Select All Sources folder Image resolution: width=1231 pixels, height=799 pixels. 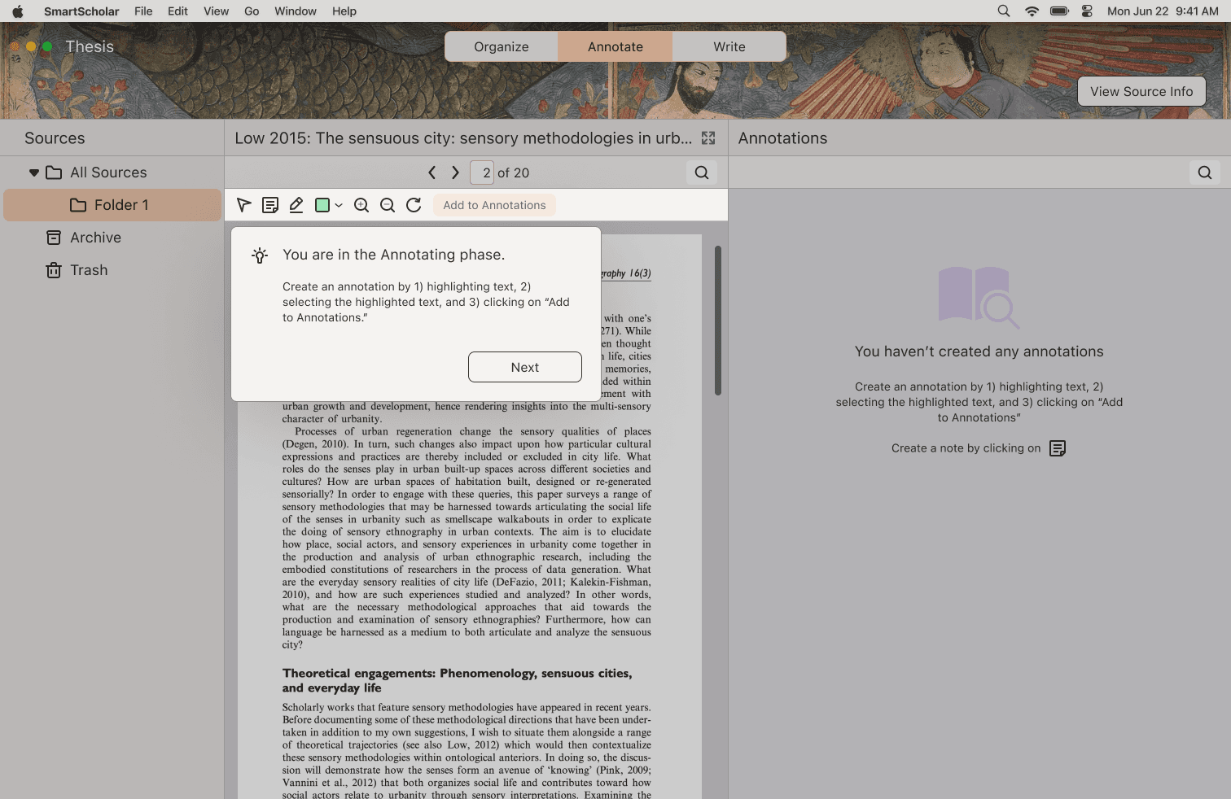(x=108, y=172)
